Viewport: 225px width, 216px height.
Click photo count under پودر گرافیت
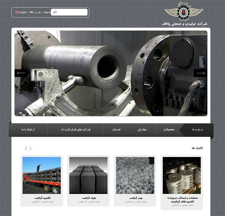pyautogui.click(x=136, y=202)
